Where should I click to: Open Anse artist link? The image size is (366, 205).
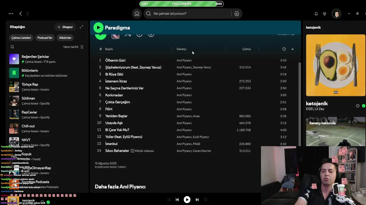[x=196, y=116]
